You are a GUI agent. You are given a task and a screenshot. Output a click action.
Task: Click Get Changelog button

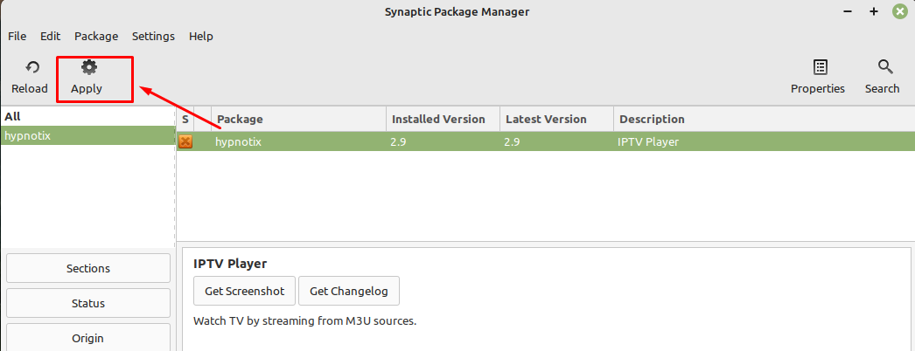[x=349, y=291]
